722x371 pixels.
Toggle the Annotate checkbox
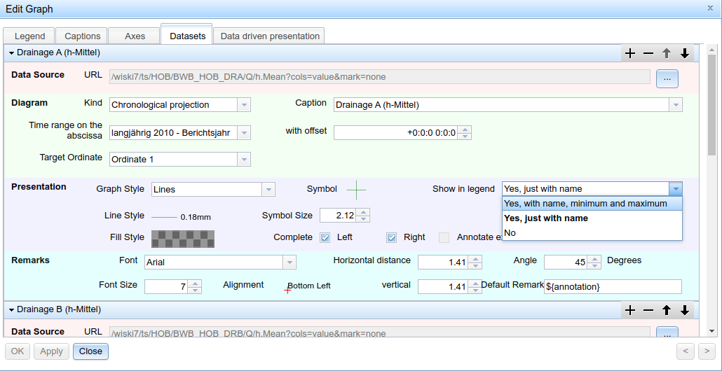(x=444, y=238)
